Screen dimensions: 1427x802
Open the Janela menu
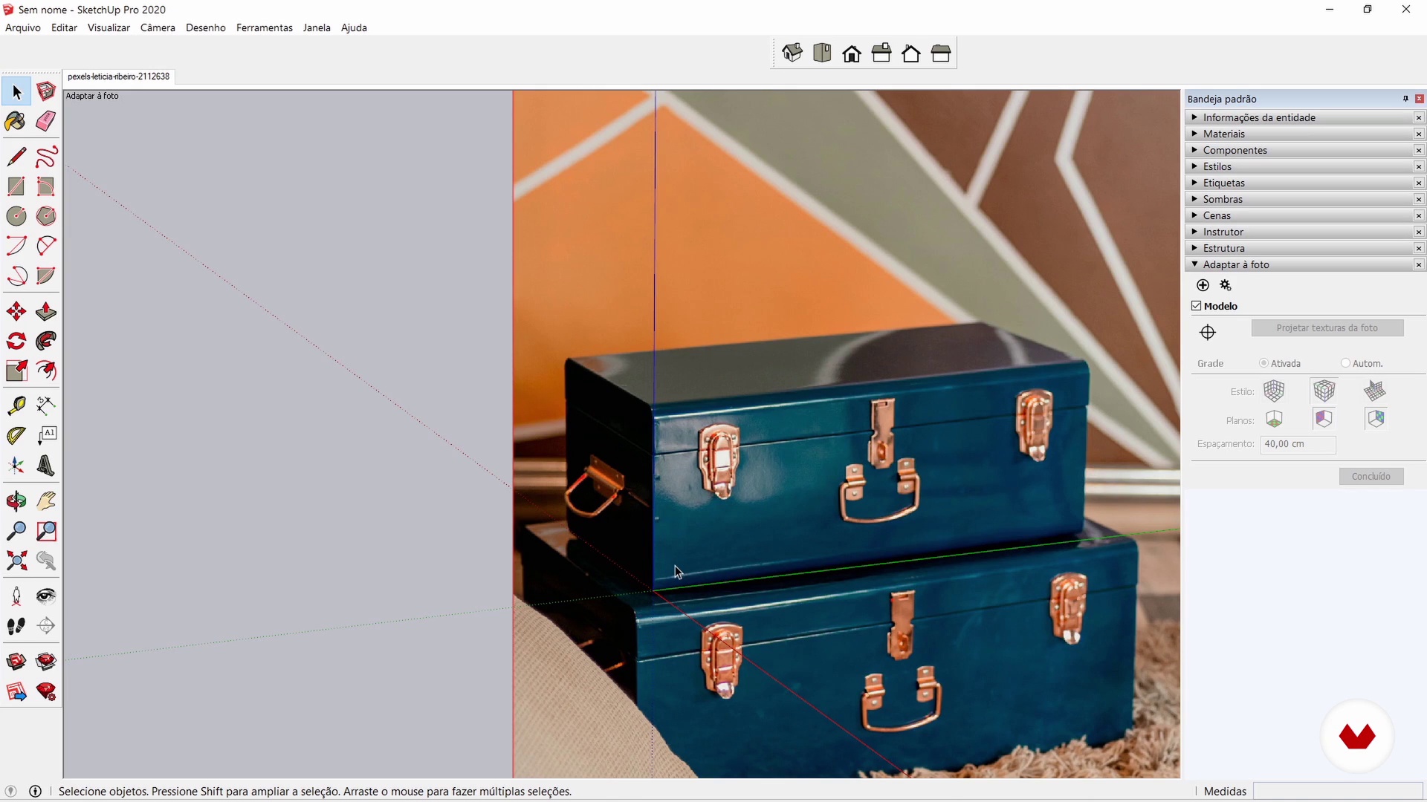[x=317, y=27]
